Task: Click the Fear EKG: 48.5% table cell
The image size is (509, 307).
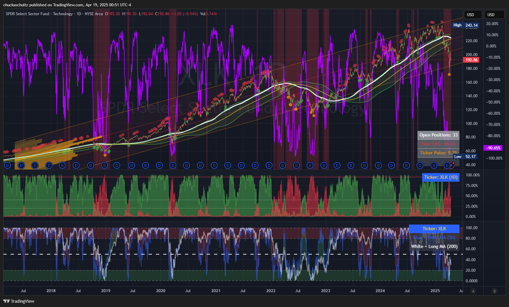Action: 438,144
